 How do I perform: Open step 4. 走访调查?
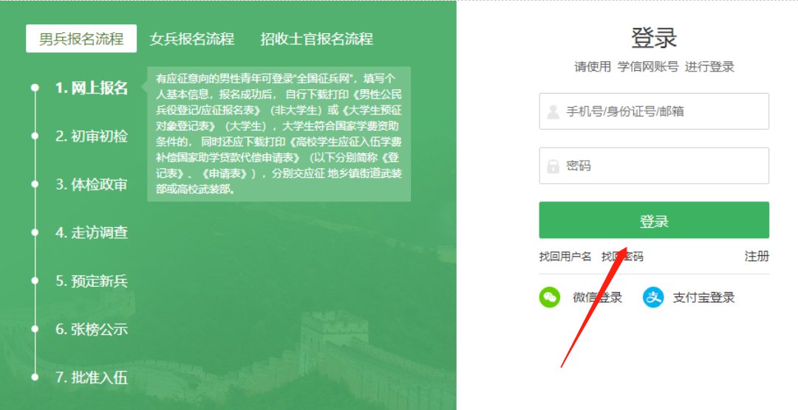tap(92, 233)
